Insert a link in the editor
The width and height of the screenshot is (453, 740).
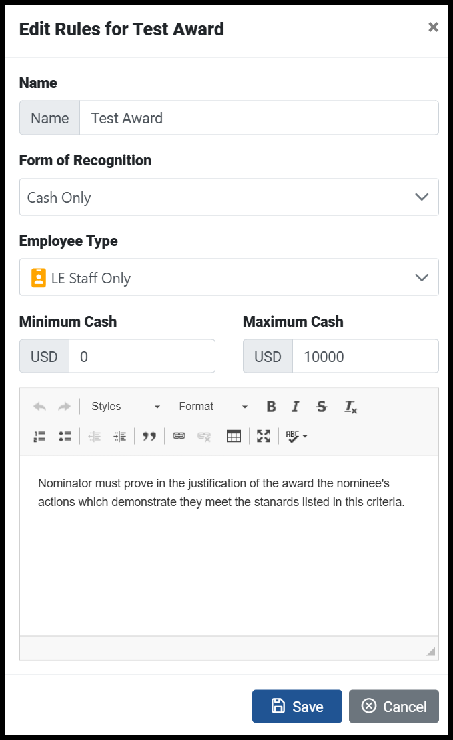[179, 436]
